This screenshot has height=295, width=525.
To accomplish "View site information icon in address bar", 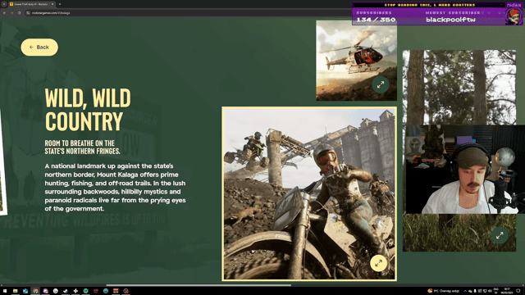I will 28,13.
